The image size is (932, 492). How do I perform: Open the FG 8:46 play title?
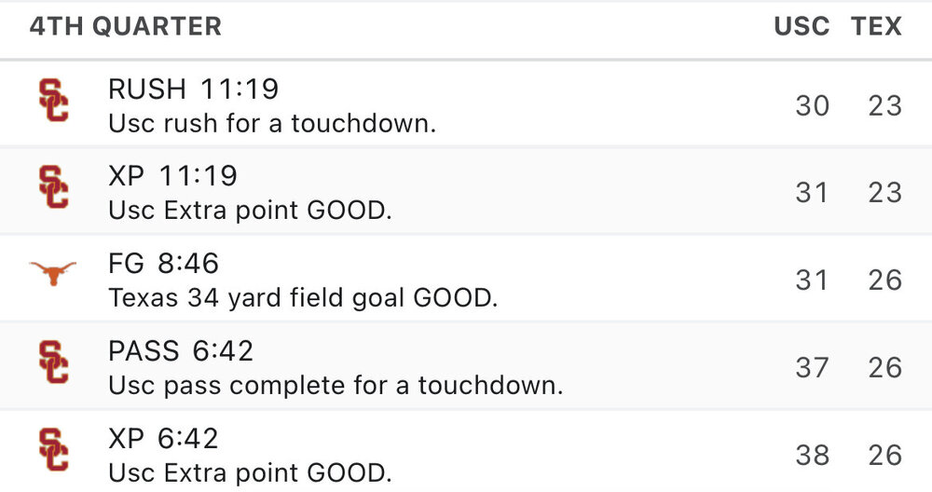[164, 264]
